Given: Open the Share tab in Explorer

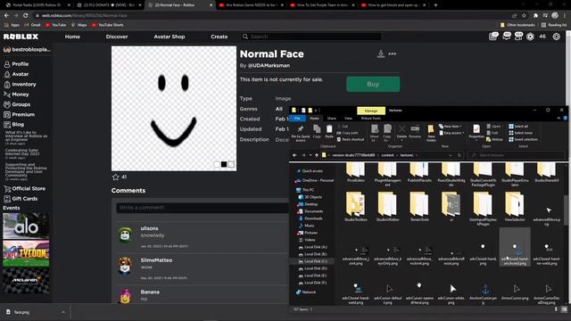Looking at the screenshot, I should pyautogui.click(x=331, y=119).
